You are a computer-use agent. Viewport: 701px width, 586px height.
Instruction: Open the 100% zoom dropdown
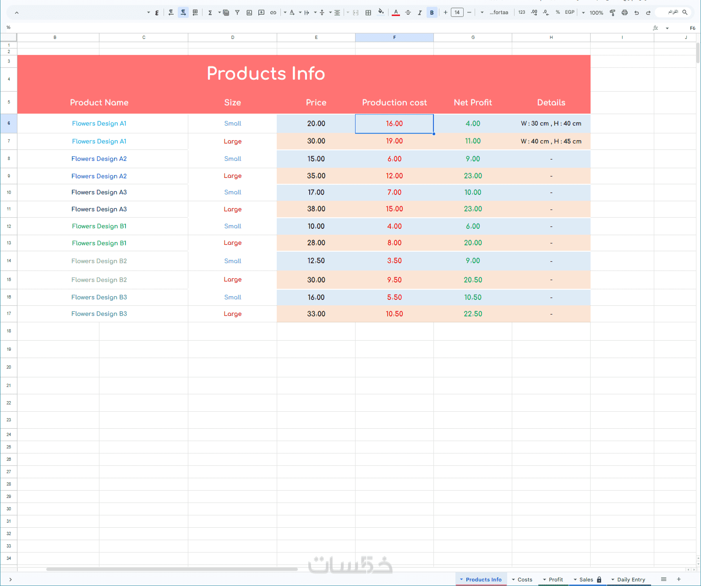593,13
